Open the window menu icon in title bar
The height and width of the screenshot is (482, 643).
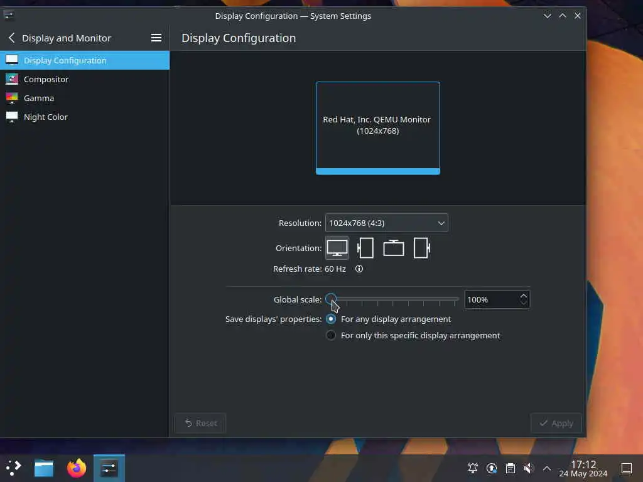[x=9, y=16]
